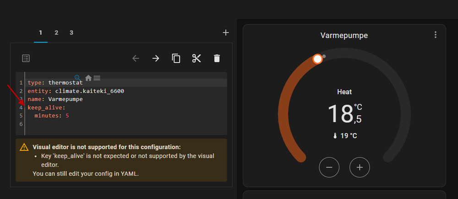Click the entity climate.kaiteki_6600 line

(x=76, y=91)
